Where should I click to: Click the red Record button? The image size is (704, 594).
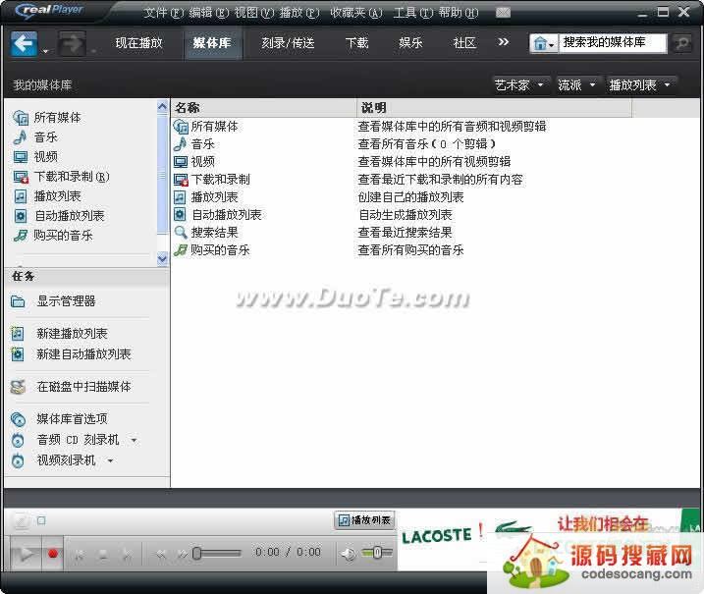click(54, 554)
